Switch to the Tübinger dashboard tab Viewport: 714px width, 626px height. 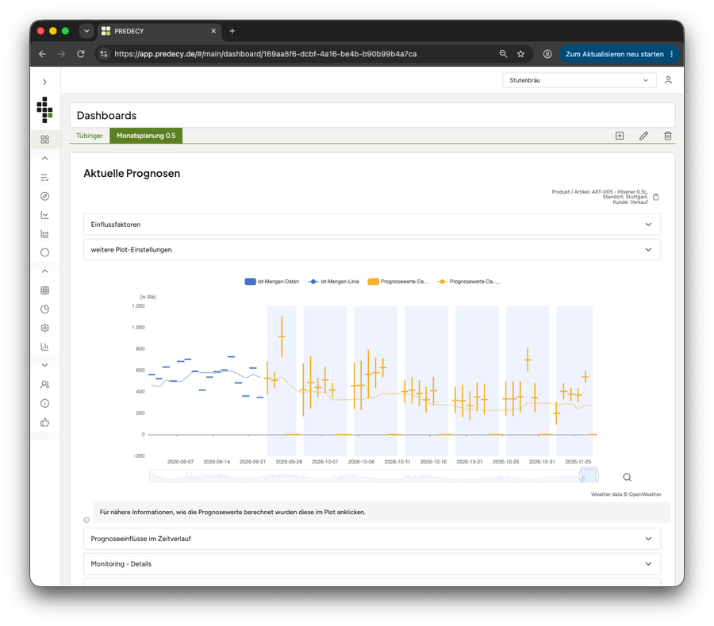click(89, 136)
